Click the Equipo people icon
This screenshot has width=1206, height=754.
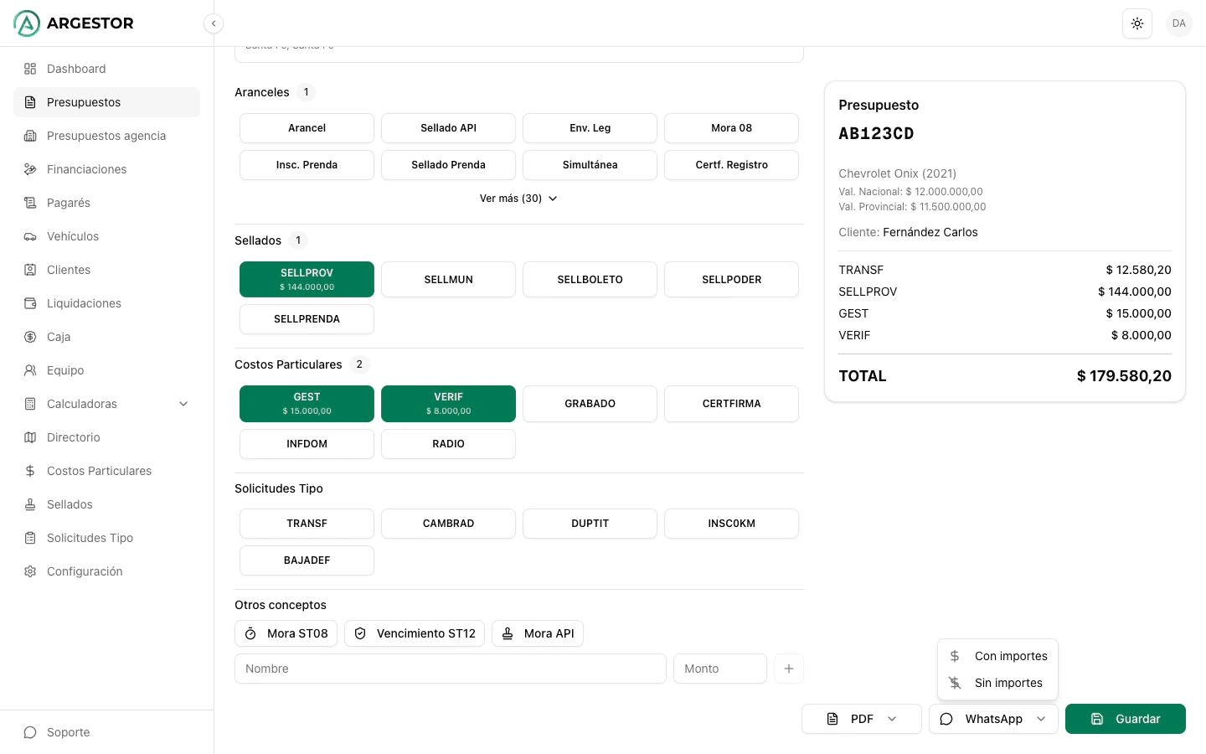pyautogui.click(x=30, y=370)
